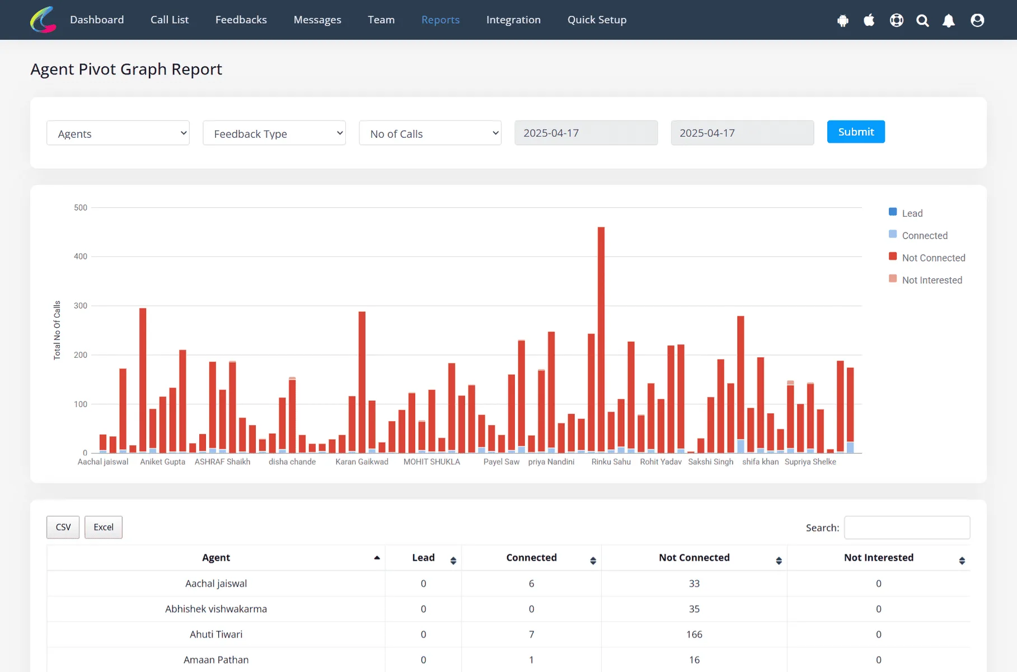
Task: Open notifications bell icon
Action: [949, 21]
